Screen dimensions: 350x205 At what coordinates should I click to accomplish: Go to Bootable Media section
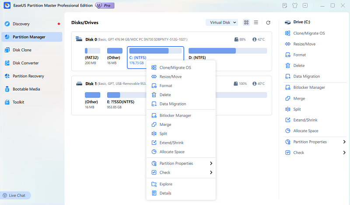[x=26, y=89]
